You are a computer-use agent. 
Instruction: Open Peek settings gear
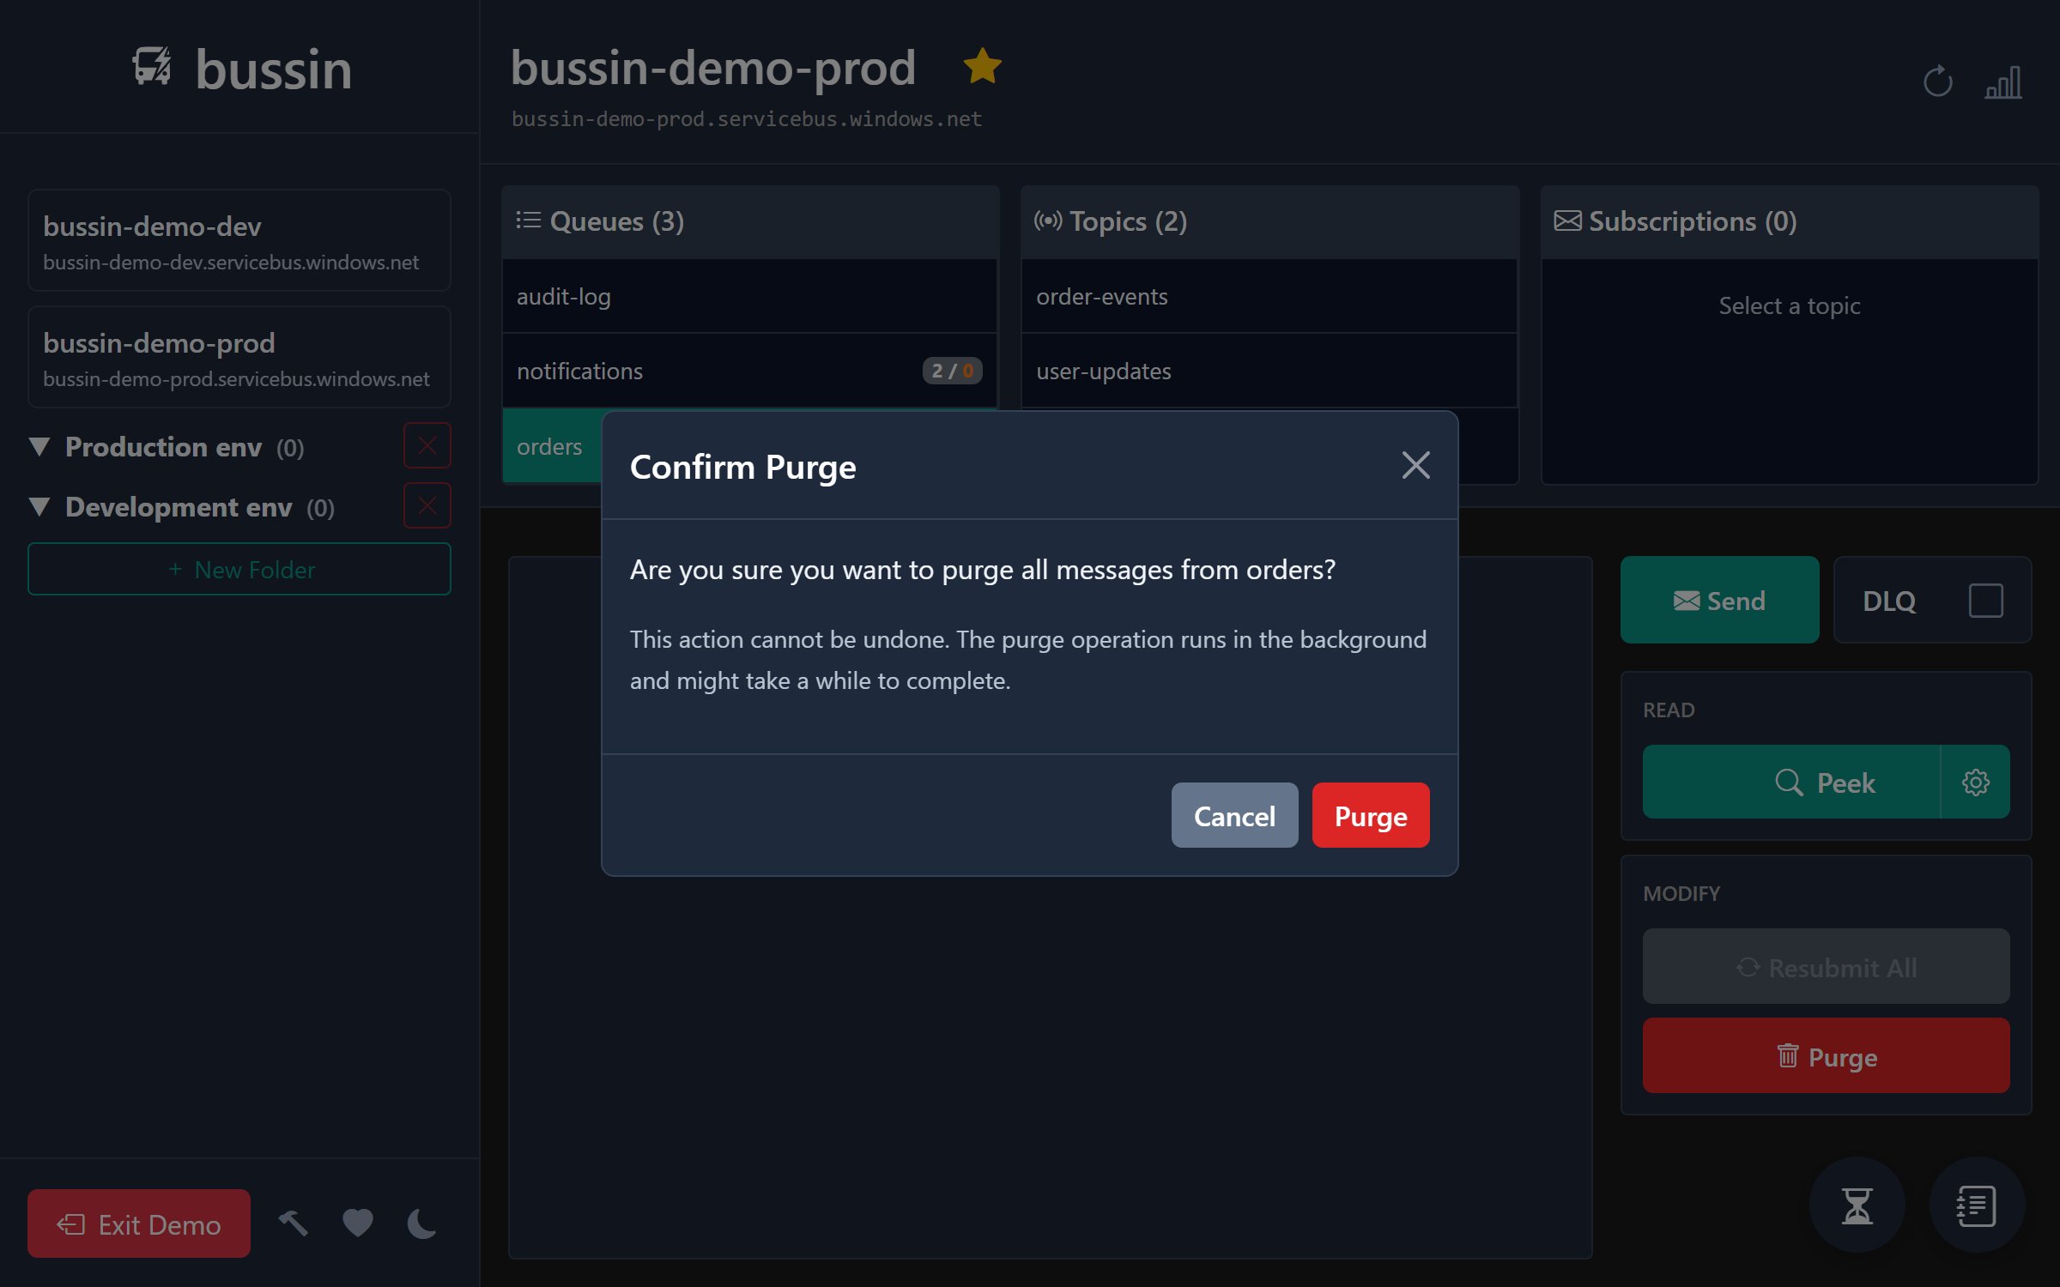click(x=1975, y=782)
